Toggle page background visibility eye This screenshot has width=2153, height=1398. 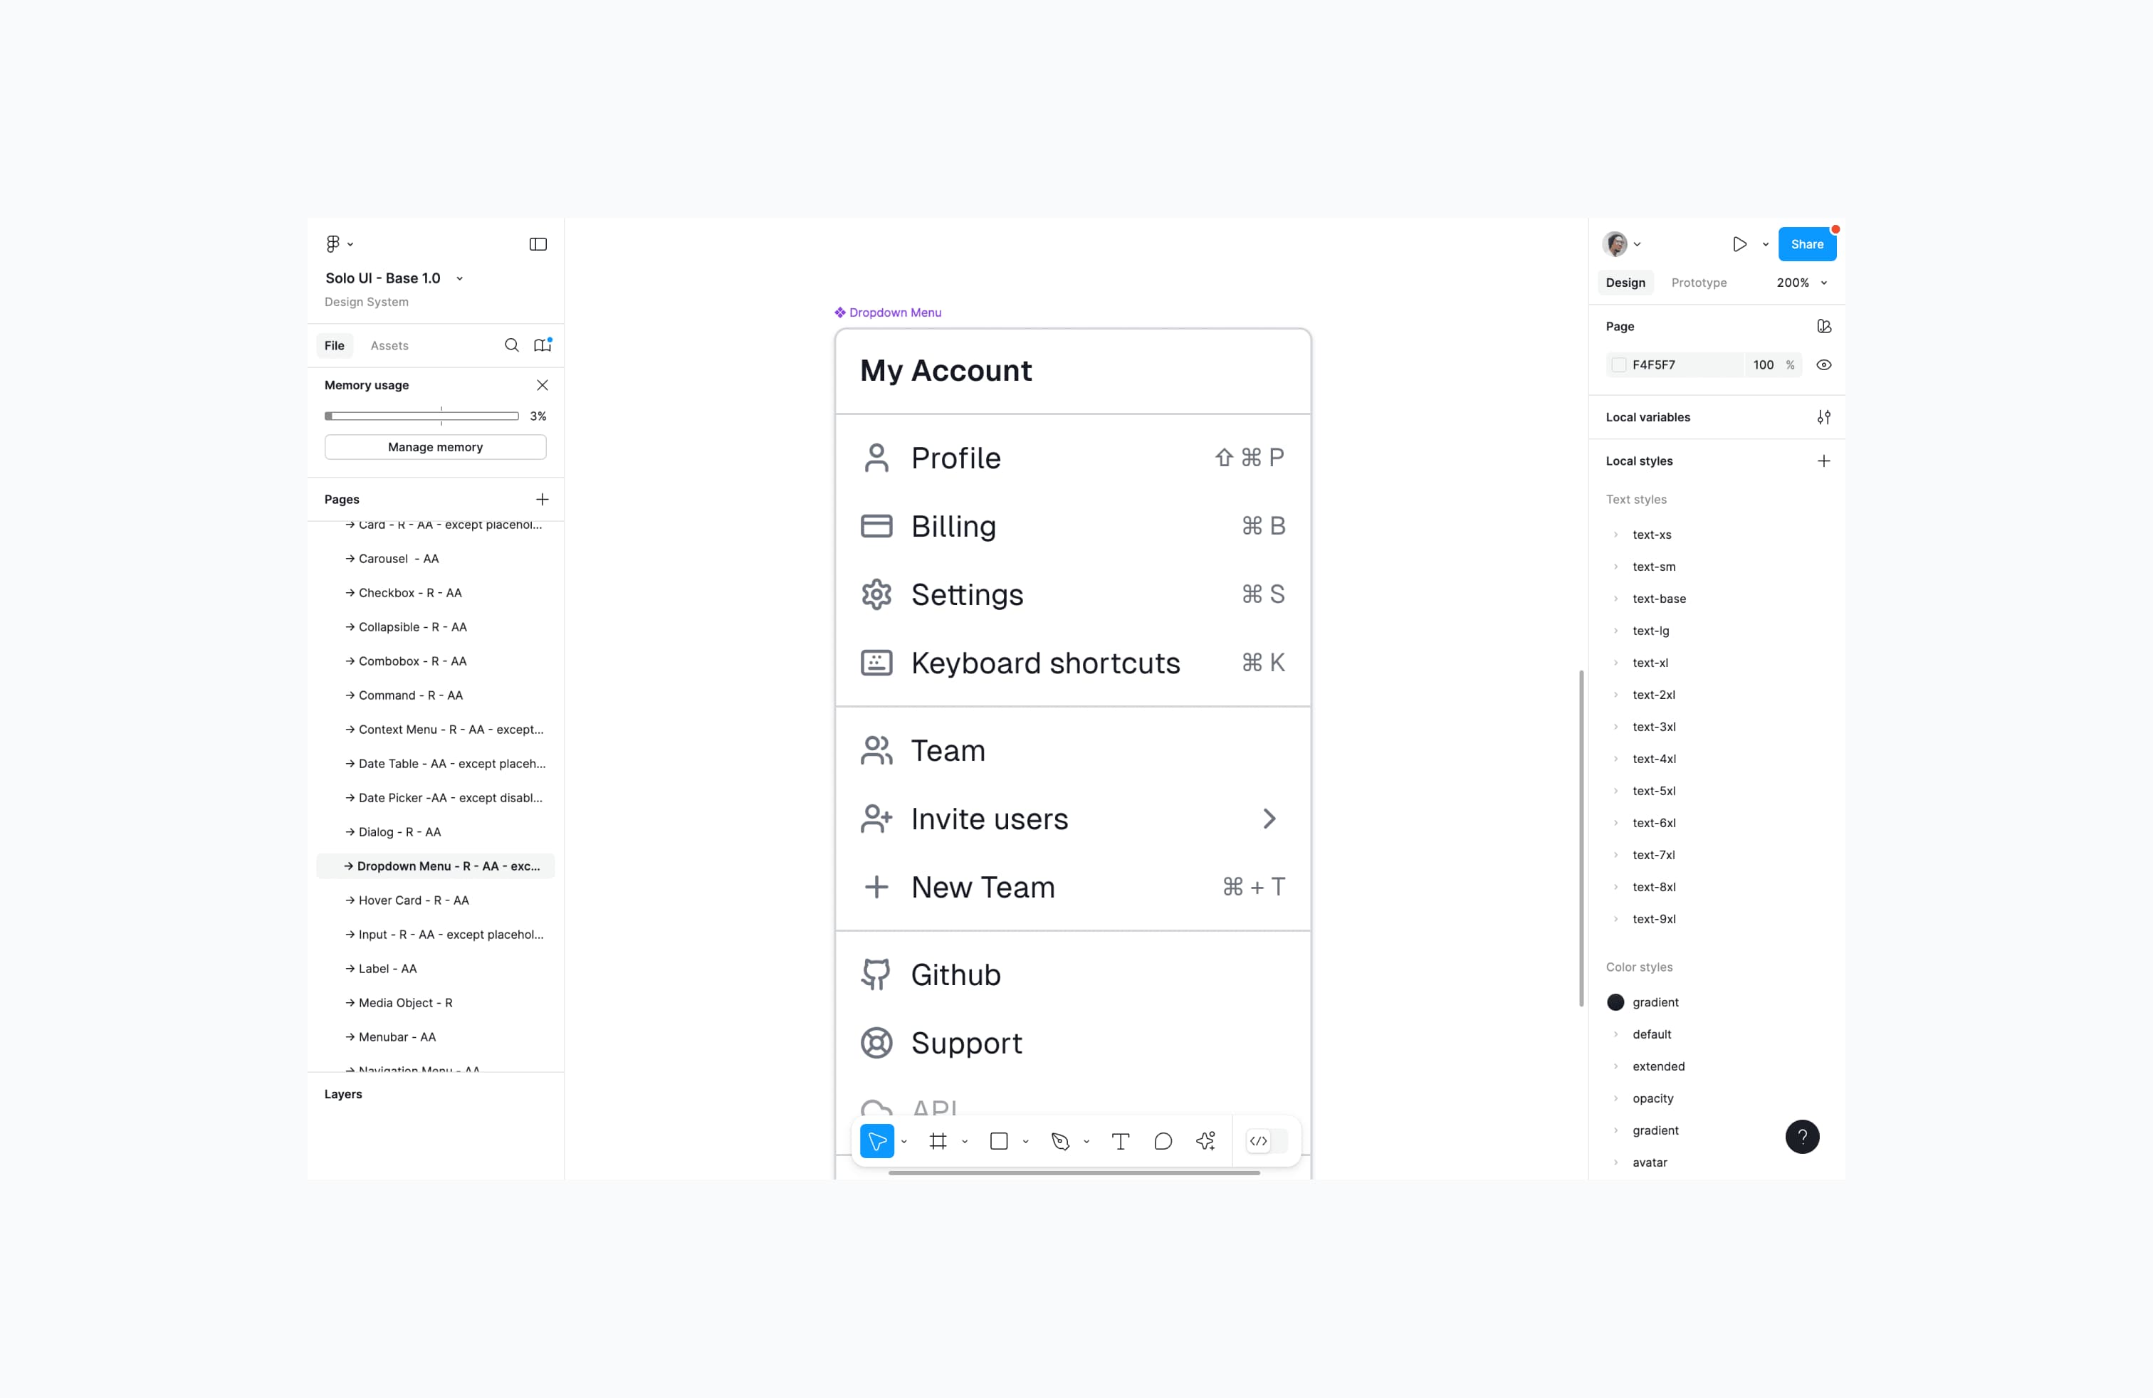[x=1824, y=365]
